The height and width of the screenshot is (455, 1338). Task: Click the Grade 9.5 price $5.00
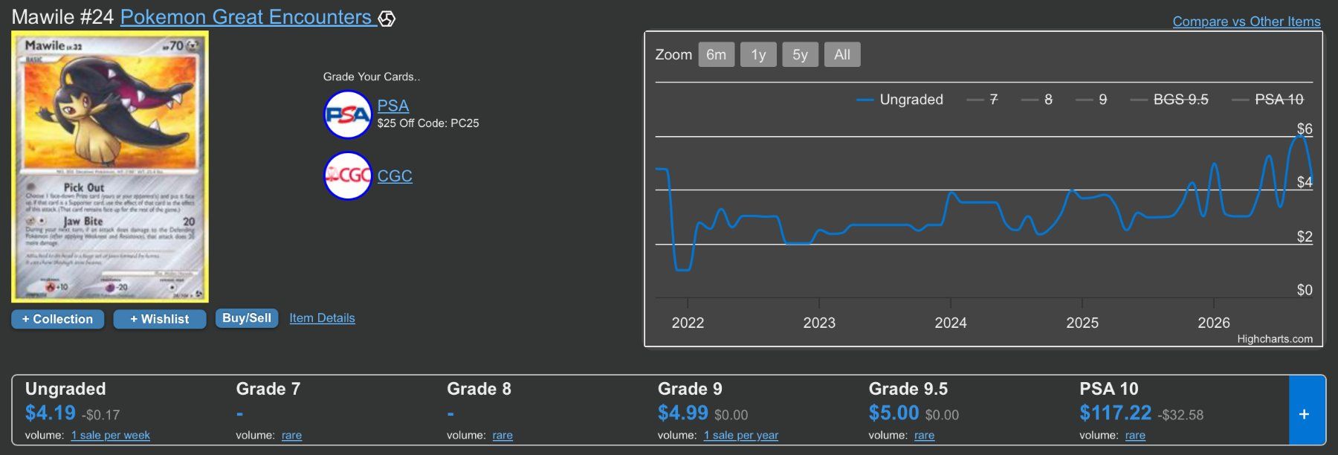tap(894, 413)
